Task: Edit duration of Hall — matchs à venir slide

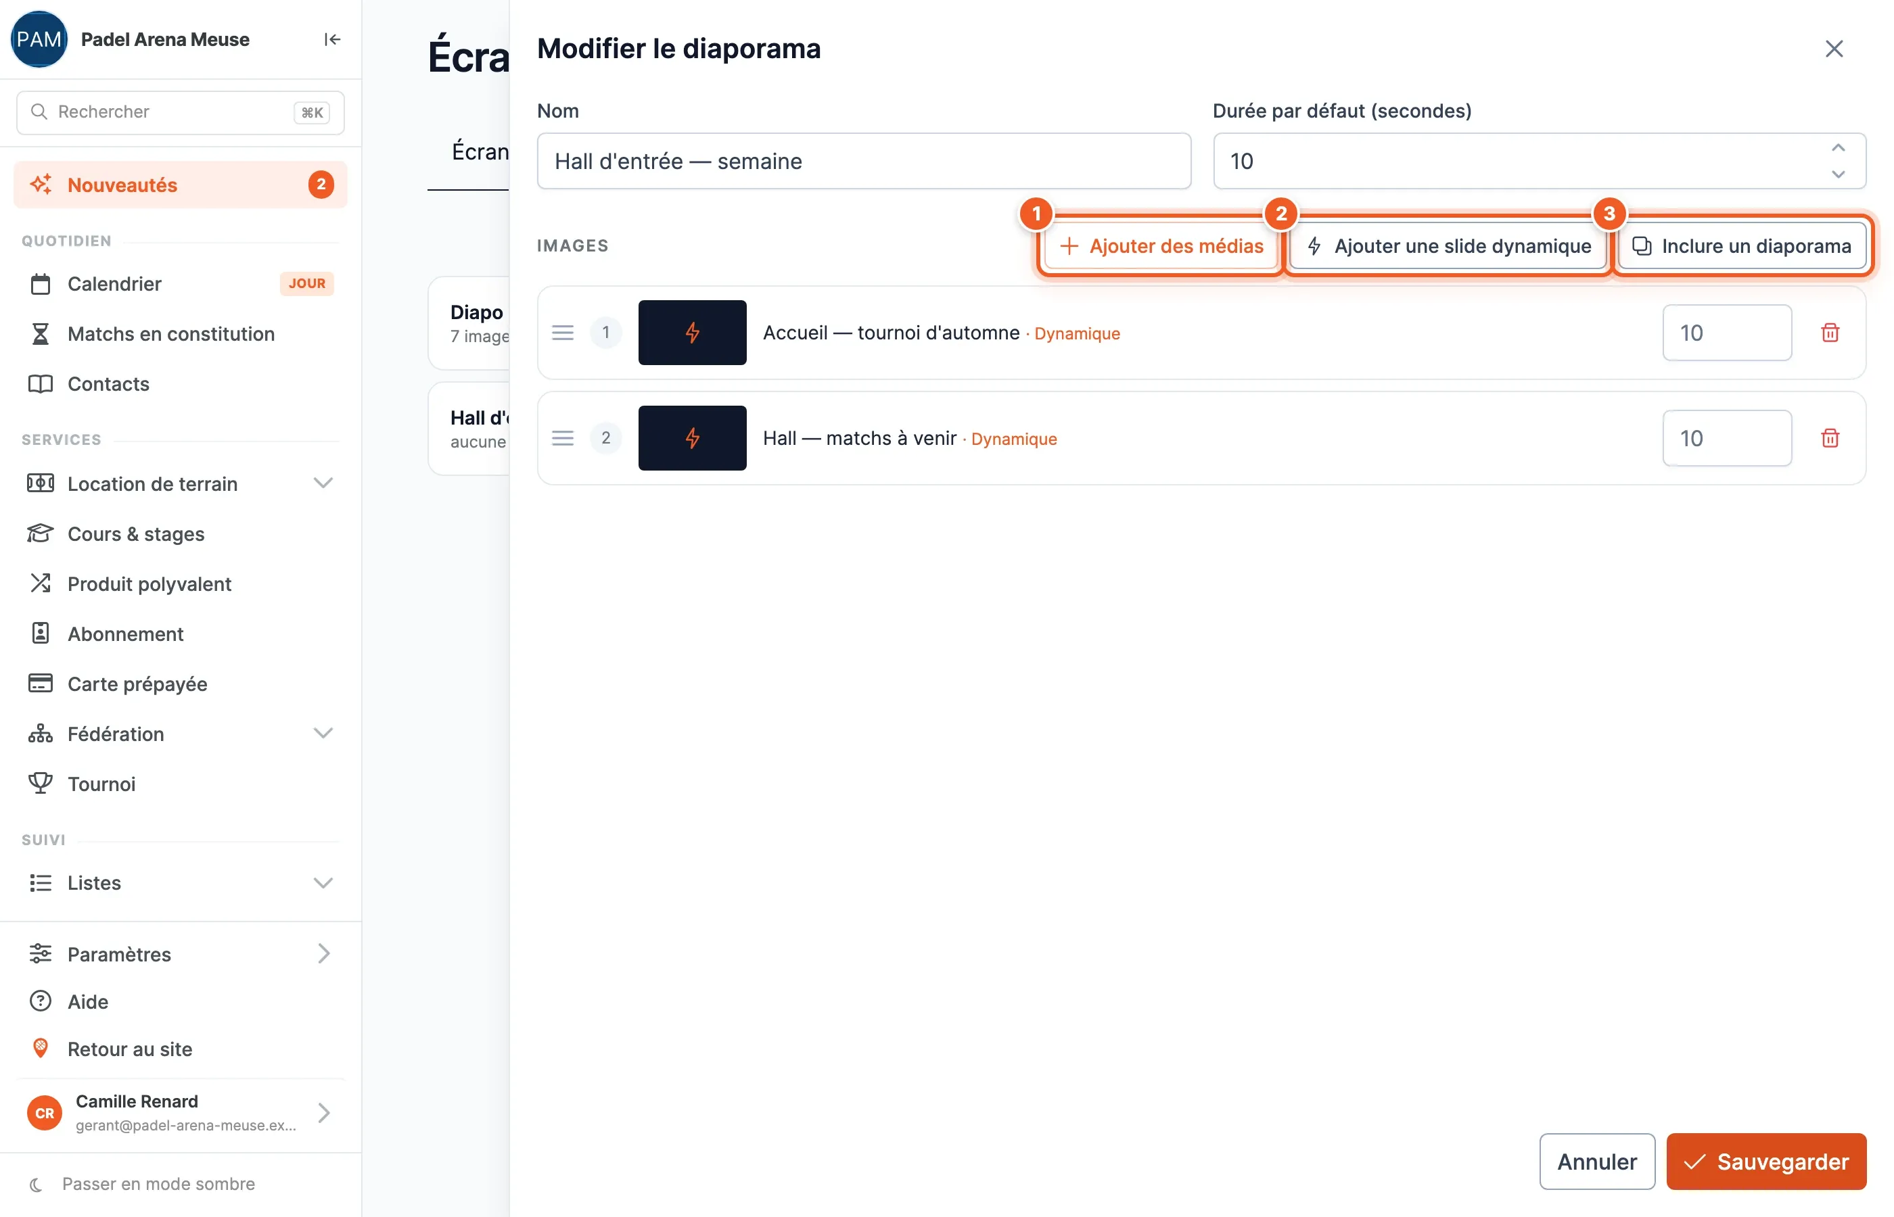Action: click(1726, 438)
